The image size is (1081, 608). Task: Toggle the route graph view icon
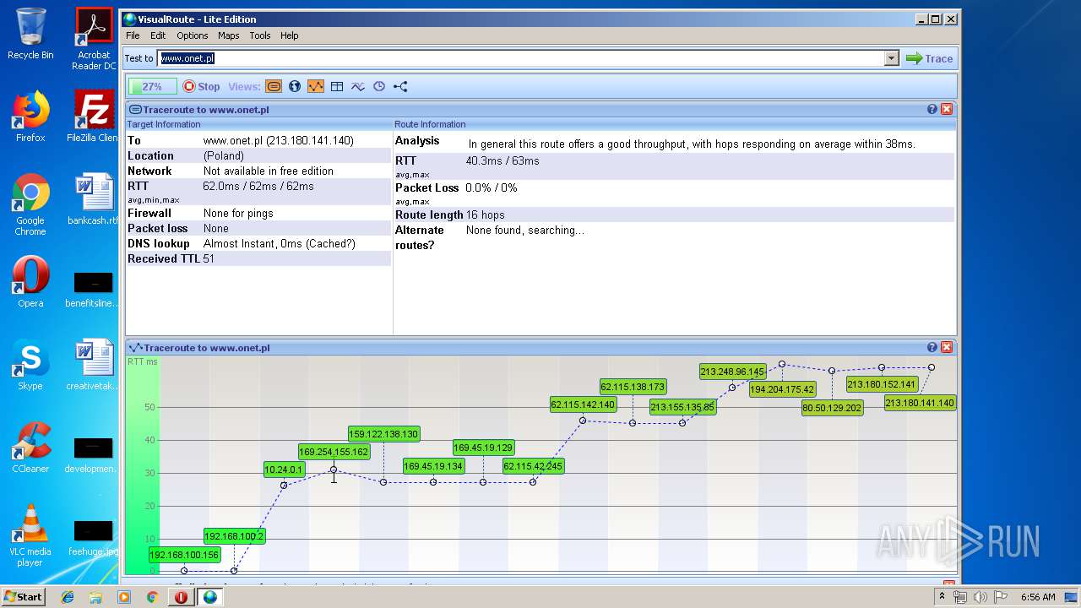click(x=316, y=86)
